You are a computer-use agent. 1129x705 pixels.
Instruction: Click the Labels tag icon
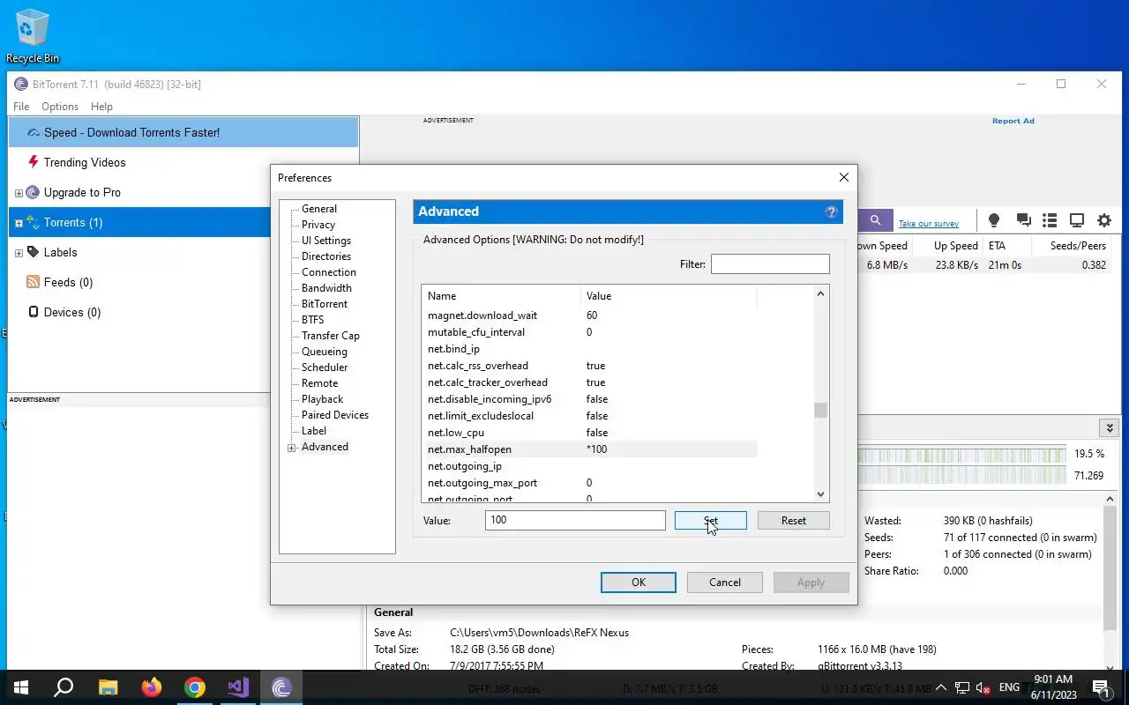pos(34,252)
